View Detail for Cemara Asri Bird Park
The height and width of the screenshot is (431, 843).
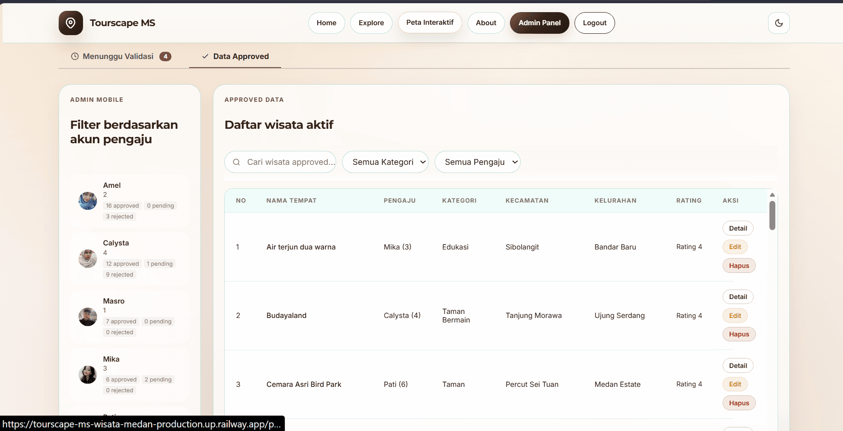click(x=738, y=366)
